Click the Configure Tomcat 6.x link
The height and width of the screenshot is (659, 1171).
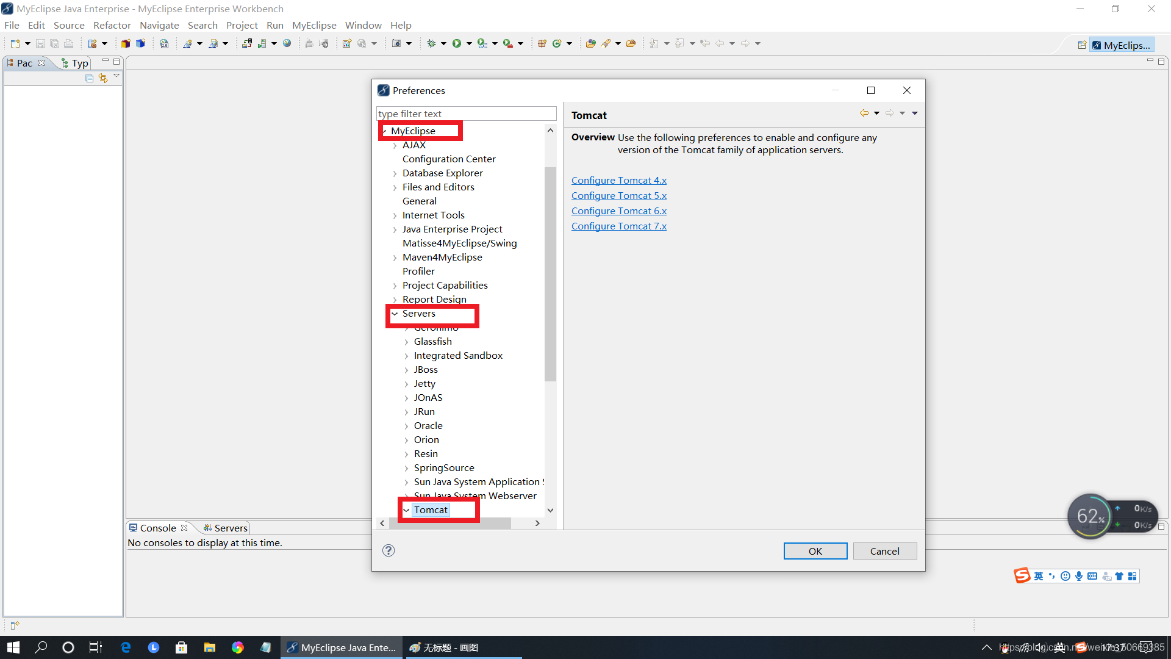619,211
